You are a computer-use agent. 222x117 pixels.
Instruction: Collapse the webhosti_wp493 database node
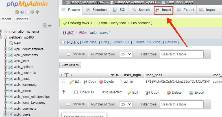[1, 37]
